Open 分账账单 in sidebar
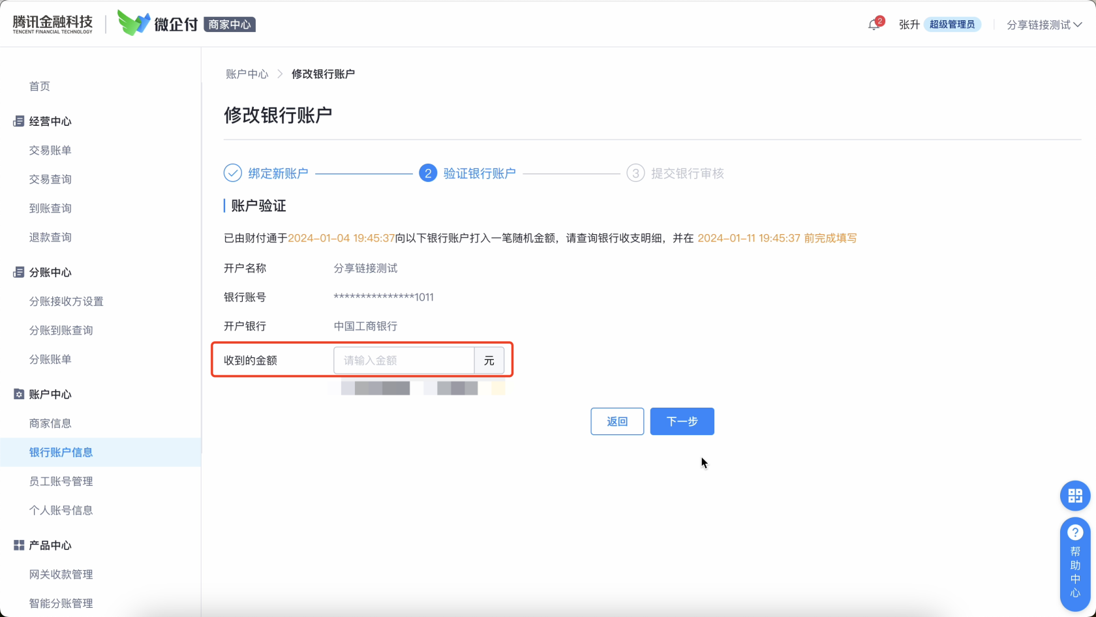This screenshot has height=617, width=1096. (50, 359)
